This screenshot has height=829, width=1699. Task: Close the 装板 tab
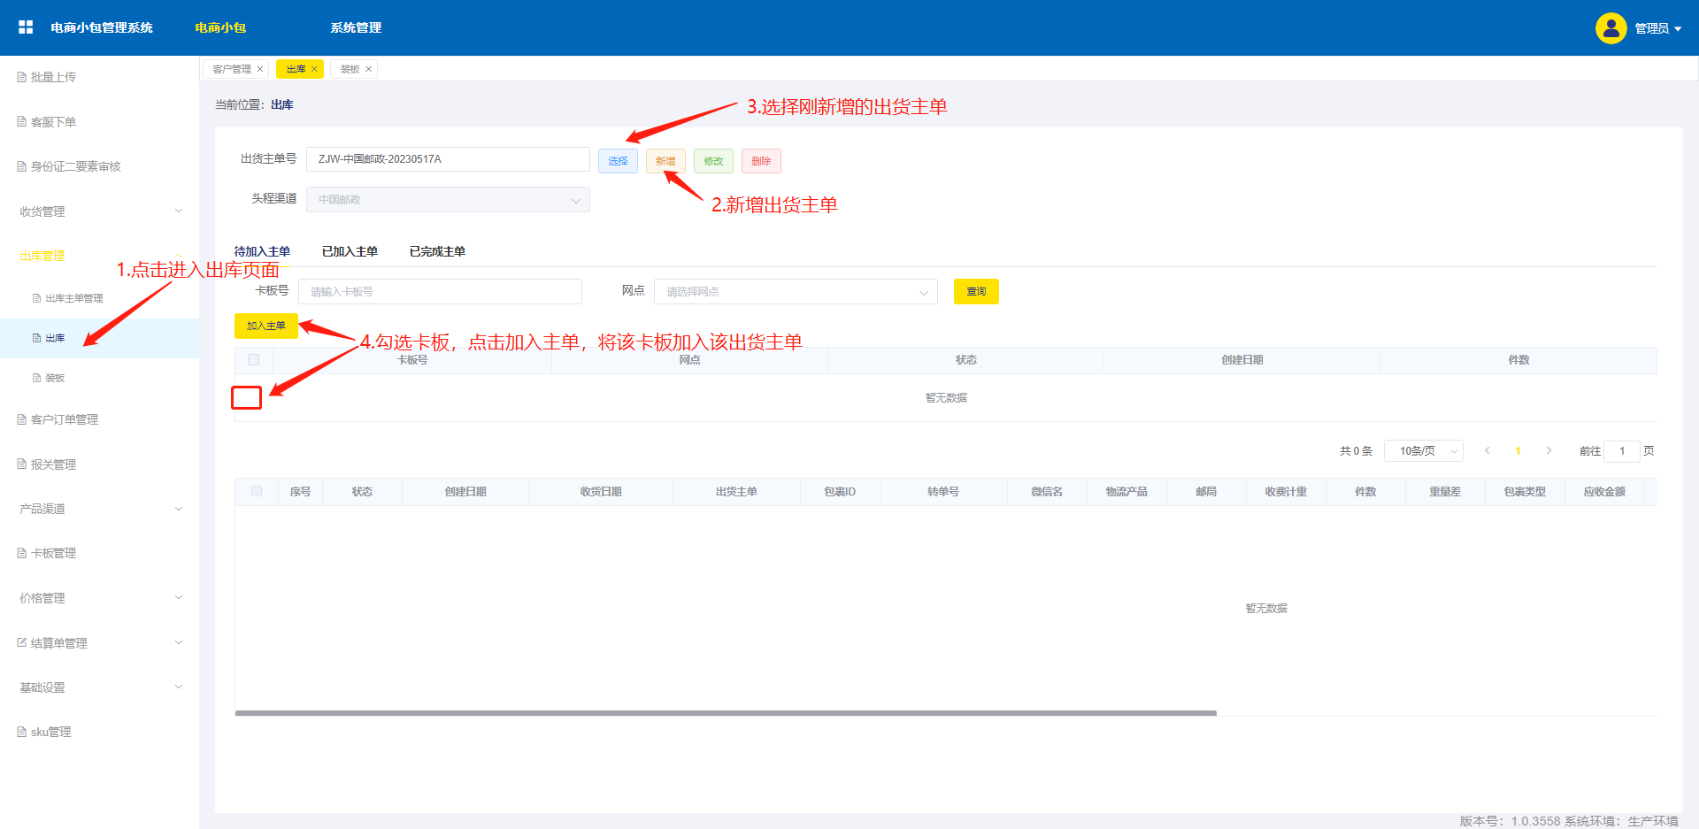pos(369,69)
